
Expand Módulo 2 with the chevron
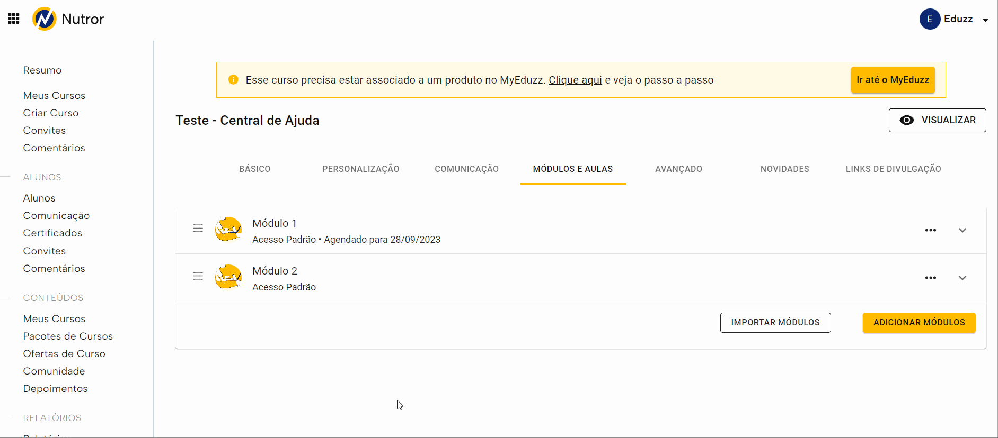pos(962,278)
